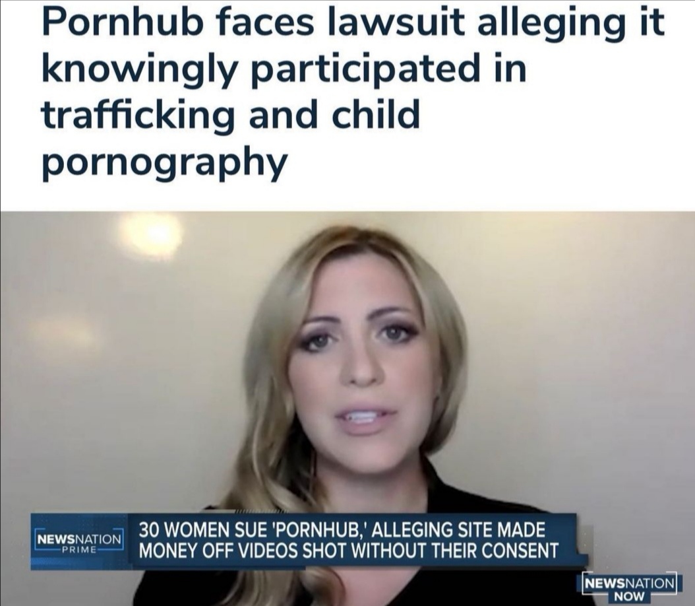Click the NewsNation Prime logo in the chyron
Screen dimensions: 695x606
[79, 542]
